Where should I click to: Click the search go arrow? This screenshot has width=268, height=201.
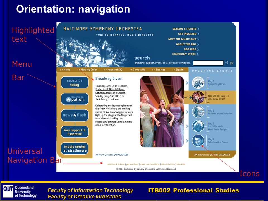pos(226,63)
